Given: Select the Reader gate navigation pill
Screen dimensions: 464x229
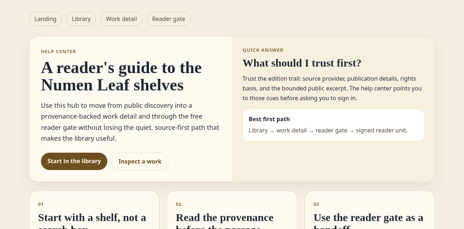Looking at the screenshot, I should coord(169,19).
